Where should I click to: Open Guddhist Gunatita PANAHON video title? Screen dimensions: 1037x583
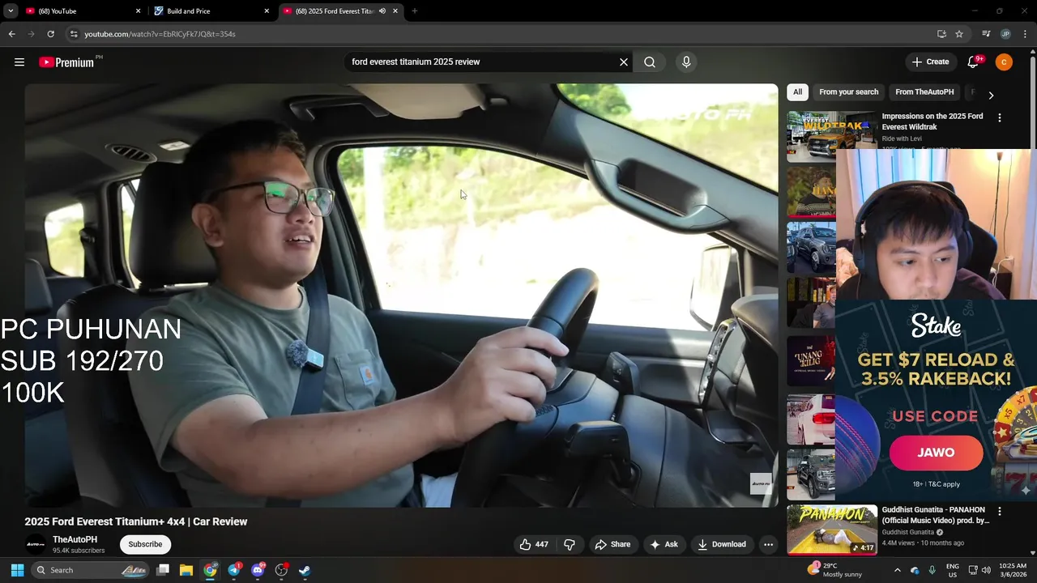[935, 515]
